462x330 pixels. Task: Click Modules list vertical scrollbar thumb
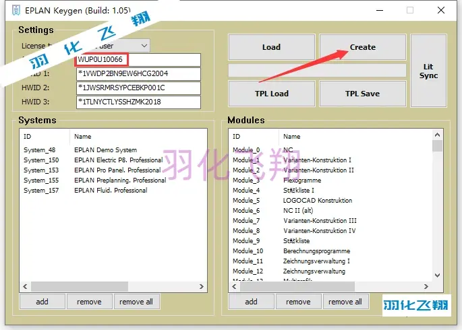pos(438,146)
